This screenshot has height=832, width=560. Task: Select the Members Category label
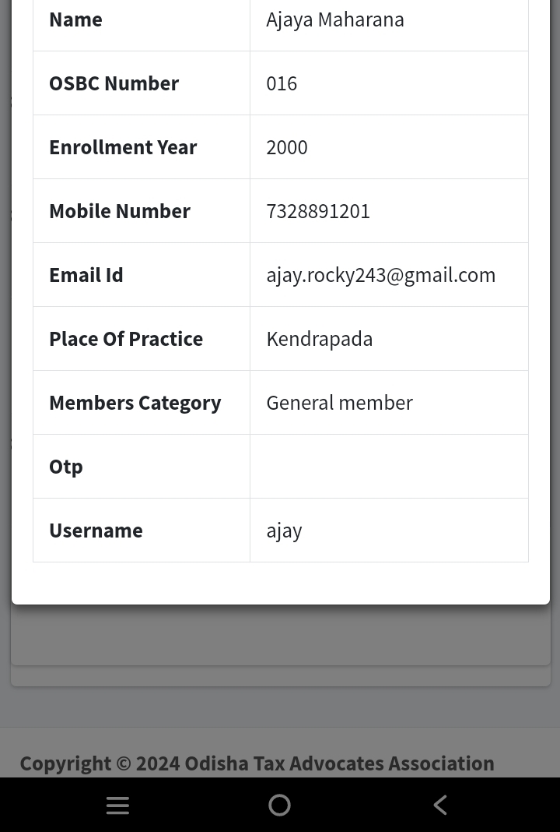coord(135,403)
